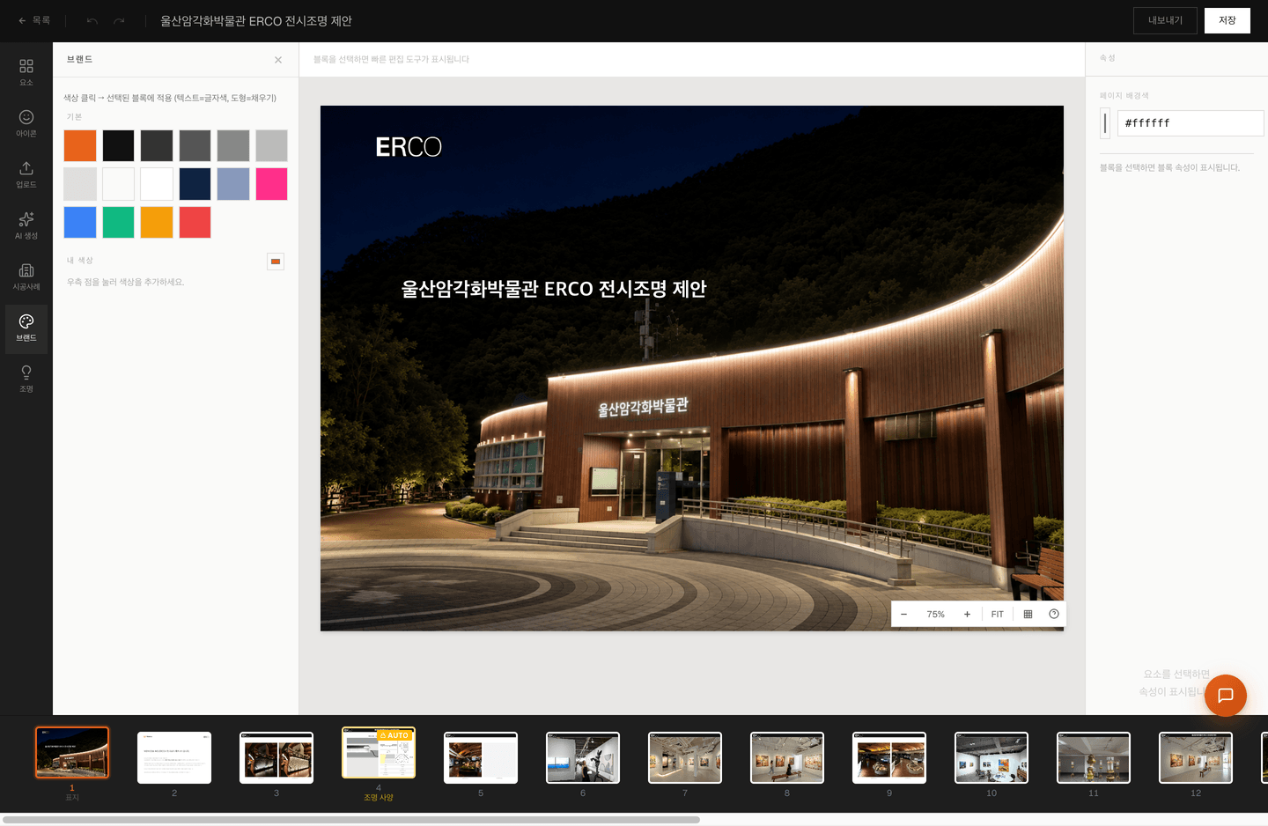
Task: Select the ERCO logo on the slide
Action: pos(409,147)
